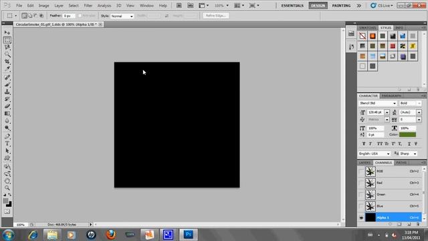
Task: Launch Mini Bridge from application bar
Action: click(190, 5)
